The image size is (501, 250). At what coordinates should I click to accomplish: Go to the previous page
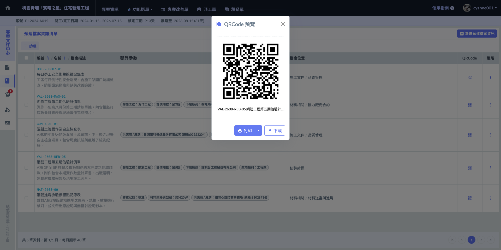click(x=462, y=240)
